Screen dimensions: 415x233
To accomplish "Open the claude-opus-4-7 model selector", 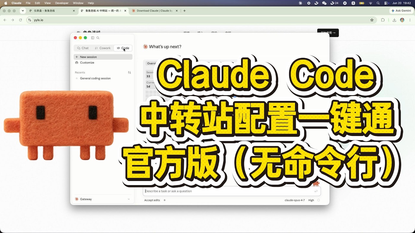I will [x=295, y=200].
